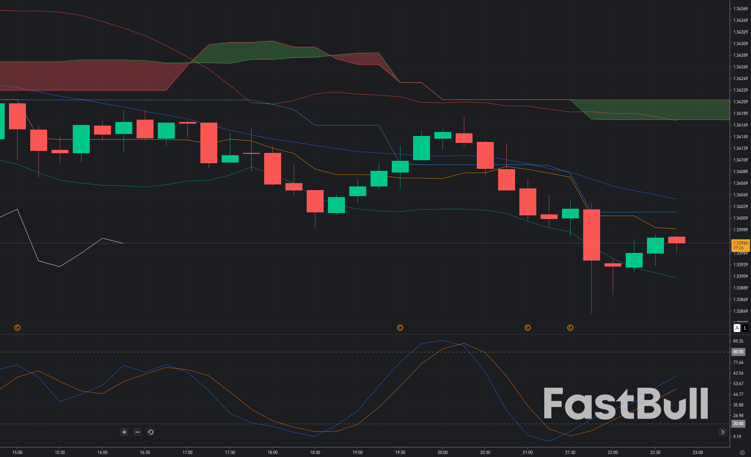751x457 pixels.
Task: Open calendar event marker near 21:30
Action: tap(570, 328)
